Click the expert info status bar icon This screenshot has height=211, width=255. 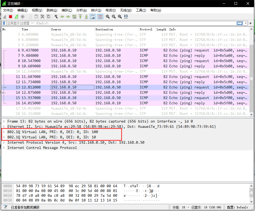tap(5, 207)
